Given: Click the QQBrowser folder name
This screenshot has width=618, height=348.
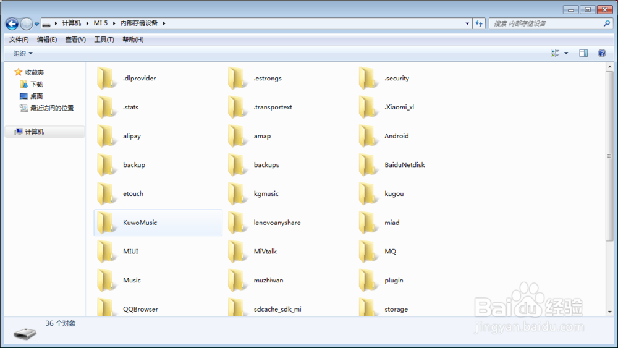Looking at the screenshot, I should point(140,309).
